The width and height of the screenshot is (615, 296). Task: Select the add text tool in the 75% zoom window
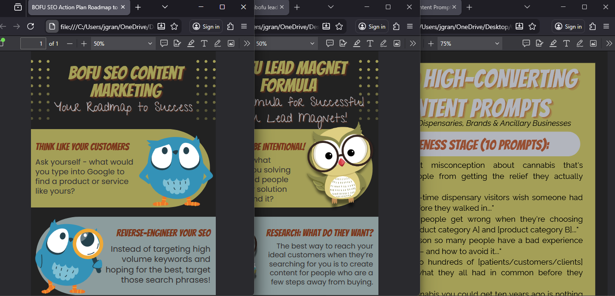(566, 43)
